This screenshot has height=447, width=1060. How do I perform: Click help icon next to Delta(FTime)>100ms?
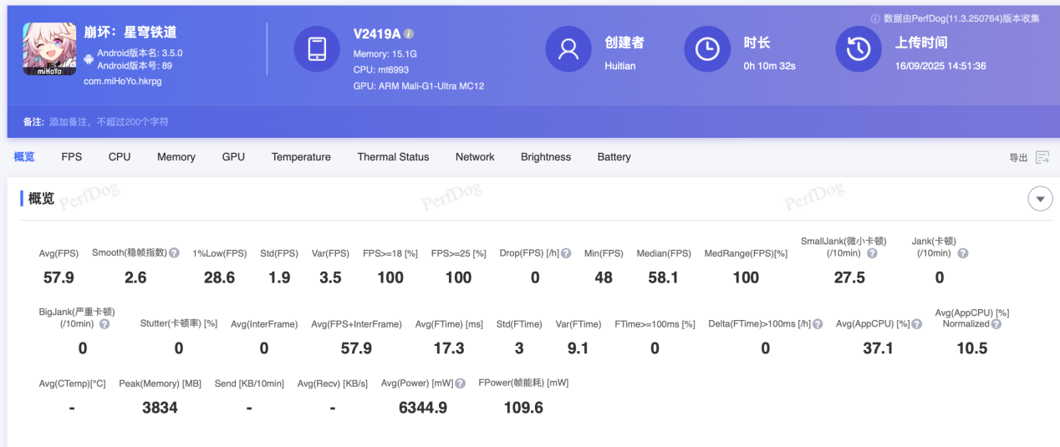pyautogui.click(x=818, y=323)
